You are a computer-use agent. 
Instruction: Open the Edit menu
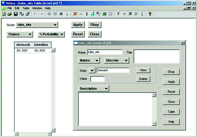[17, 8]
